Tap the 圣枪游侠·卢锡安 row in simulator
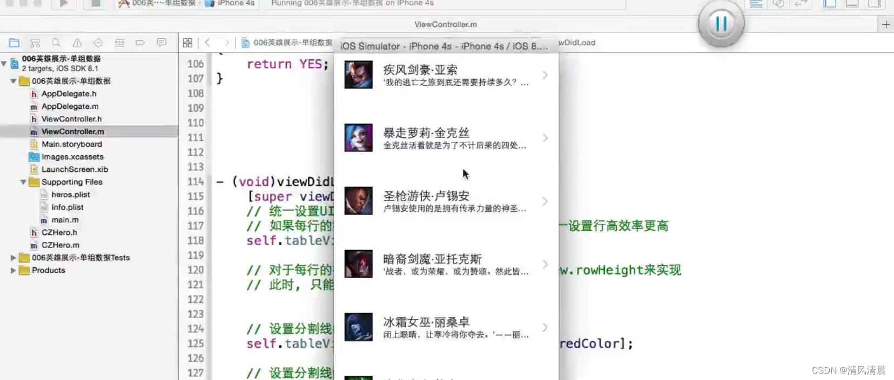Viewport: 894px width, 380px height. pos(446,201)
